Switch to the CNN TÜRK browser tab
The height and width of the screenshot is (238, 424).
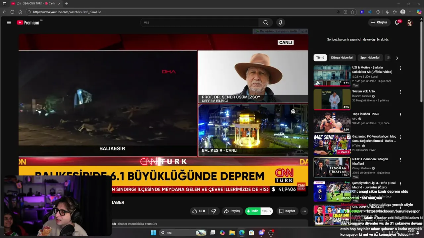(36, 4)
